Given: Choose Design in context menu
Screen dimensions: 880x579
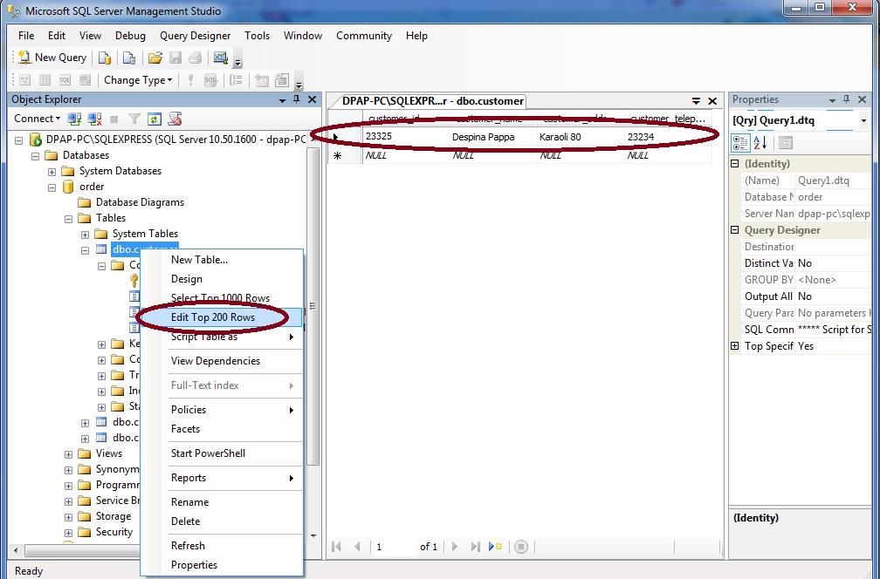Looking at the screenshot, I should pyautogui.click(x=220, y=278).
